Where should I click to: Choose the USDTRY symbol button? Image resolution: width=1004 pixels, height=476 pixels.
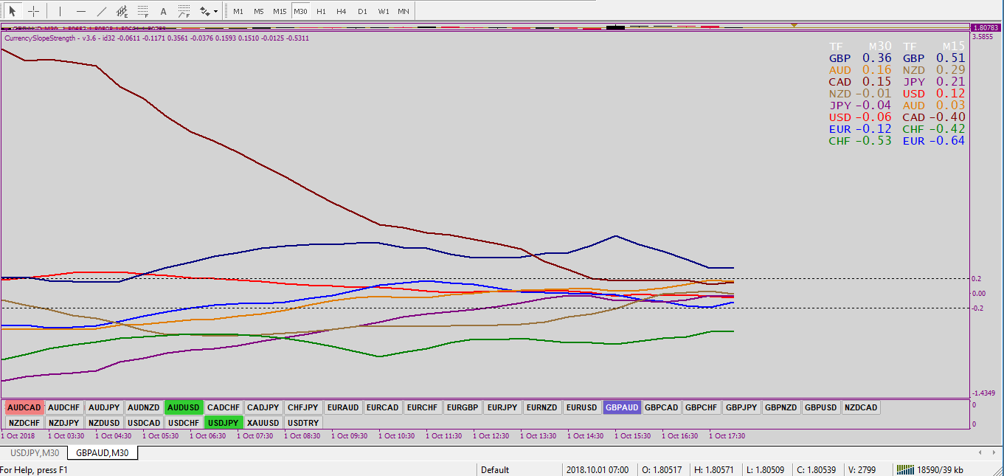click(x=303, y=423)
